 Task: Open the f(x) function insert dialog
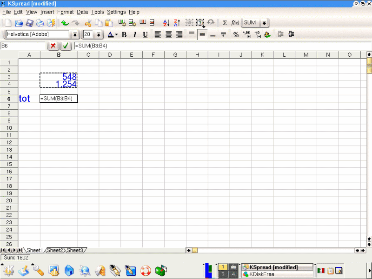[235, 23]
